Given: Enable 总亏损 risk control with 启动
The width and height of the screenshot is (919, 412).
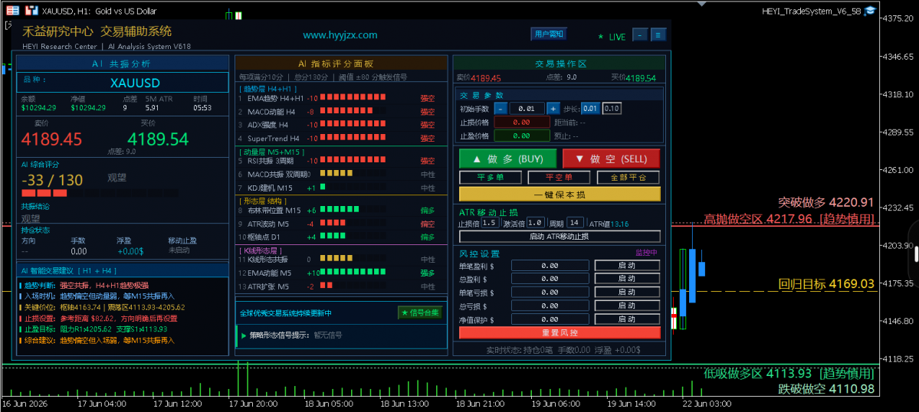Looking at the screenshot, I should [627, 306].
